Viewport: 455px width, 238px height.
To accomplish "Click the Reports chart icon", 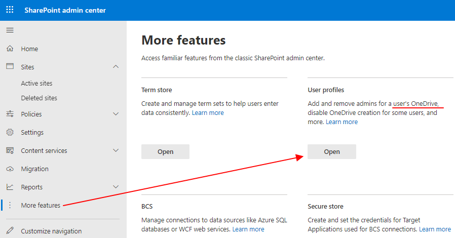I will 10,187.
